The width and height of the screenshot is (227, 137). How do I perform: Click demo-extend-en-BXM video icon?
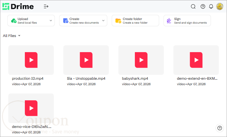(196, 60)
